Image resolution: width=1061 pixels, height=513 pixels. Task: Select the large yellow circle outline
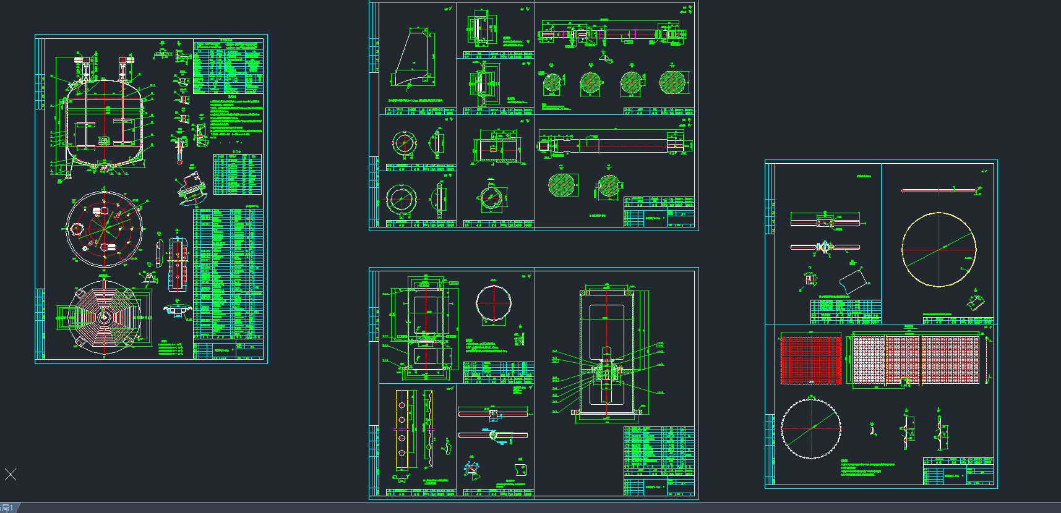(939, 250)
